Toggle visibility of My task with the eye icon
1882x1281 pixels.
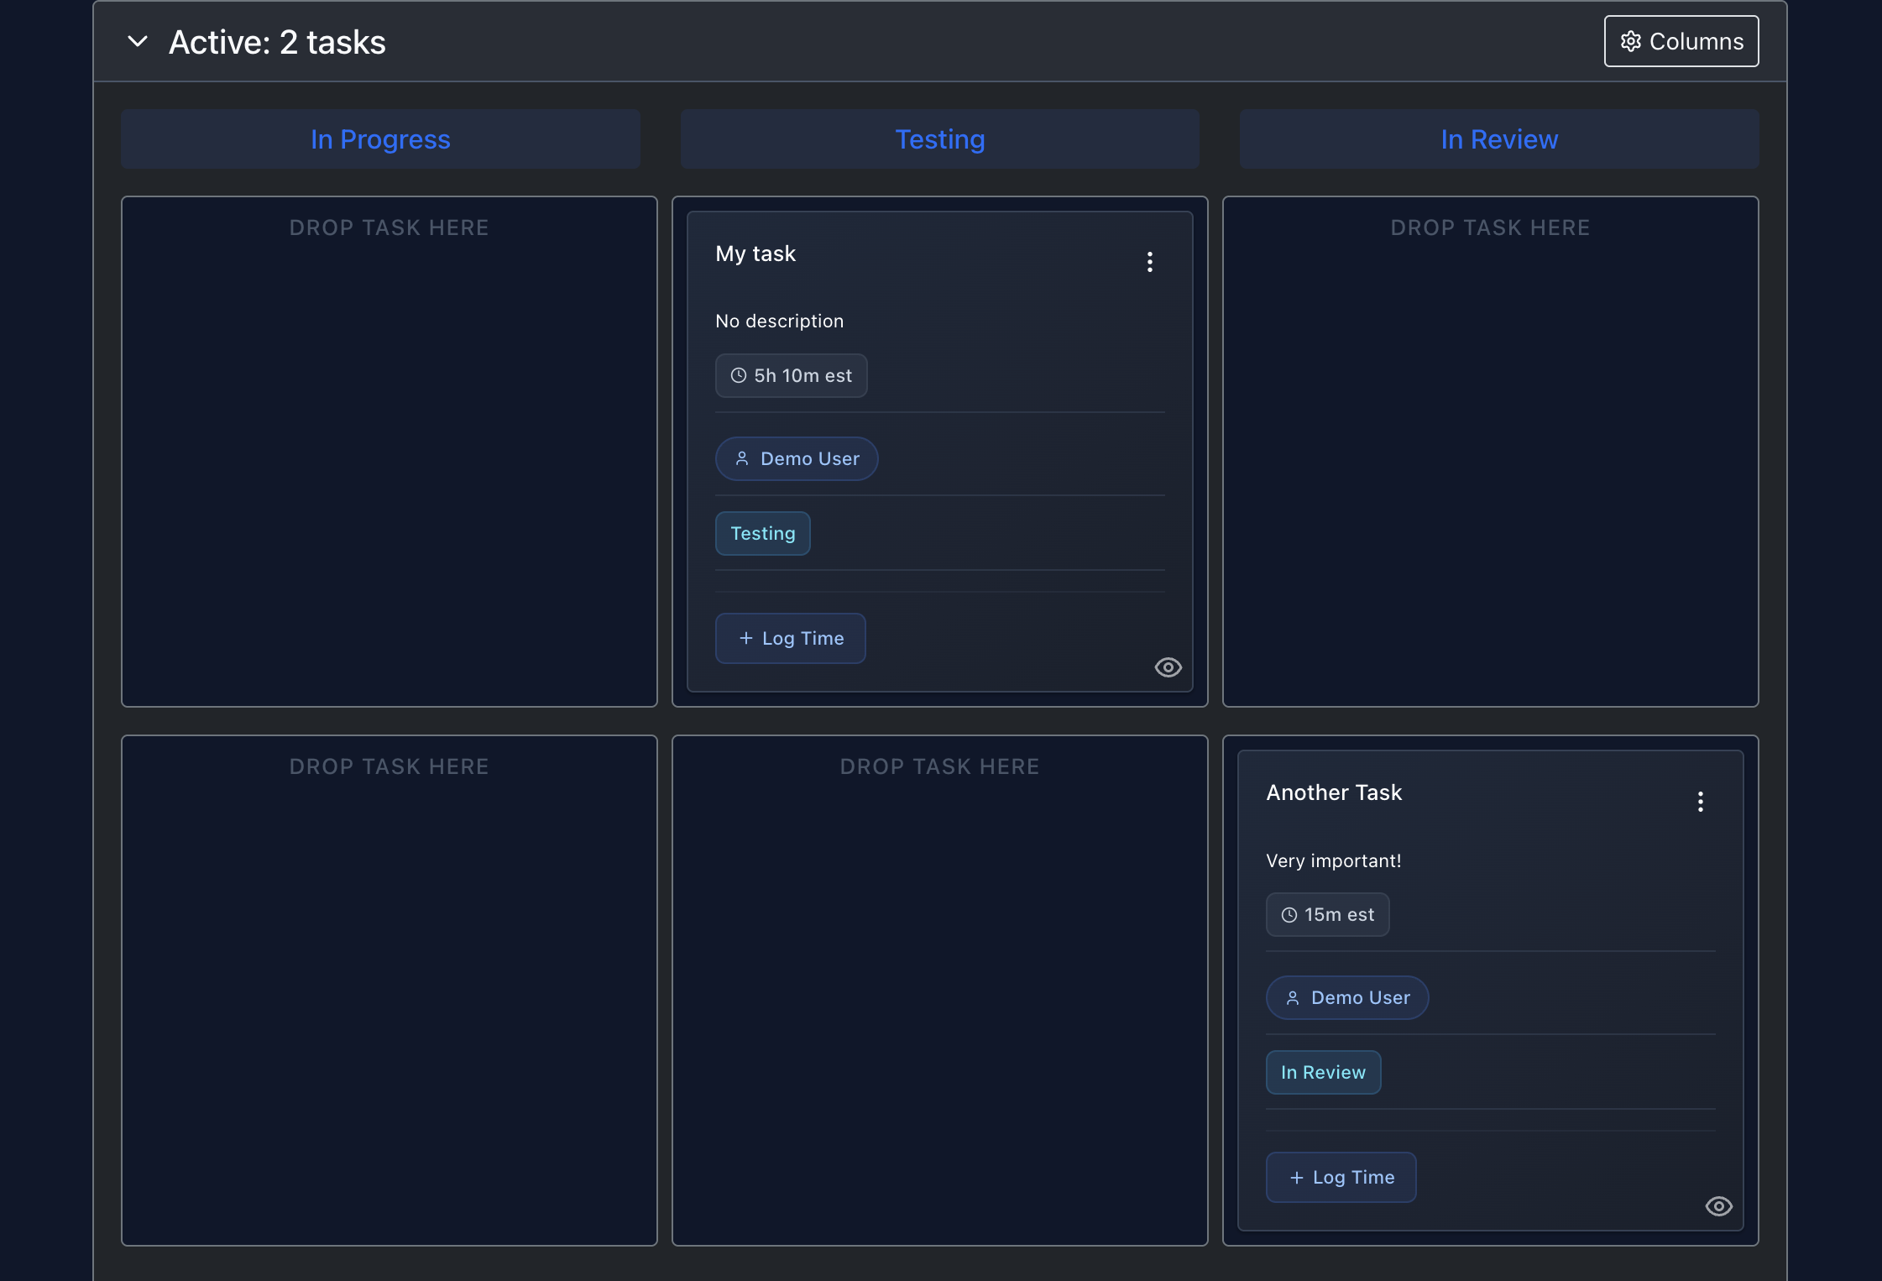[1168, 667]
